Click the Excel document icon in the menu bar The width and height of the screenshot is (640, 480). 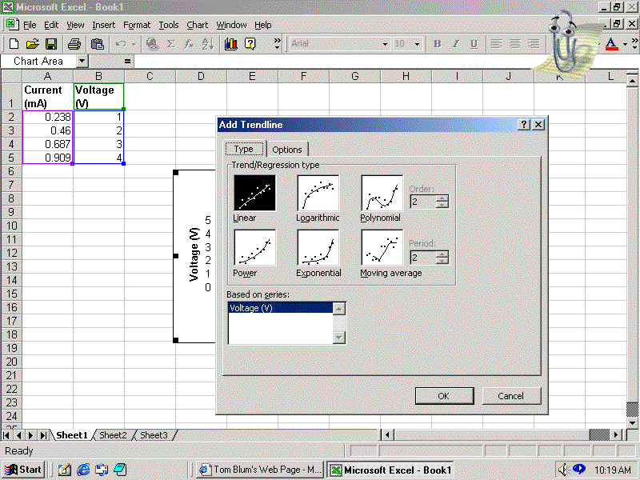[x=11, y=25]
